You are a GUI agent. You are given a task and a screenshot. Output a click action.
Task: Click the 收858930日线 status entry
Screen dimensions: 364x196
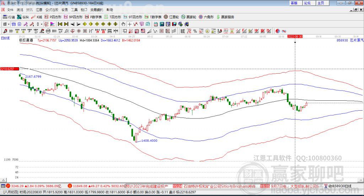tap(338, 186)
